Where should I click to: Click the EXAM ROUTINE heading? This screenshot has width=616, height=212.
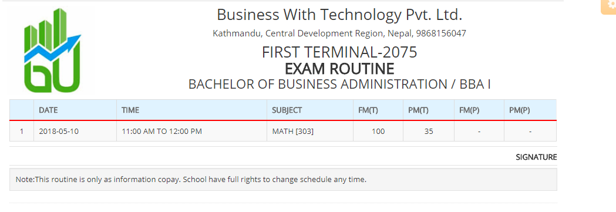(339, 69)
